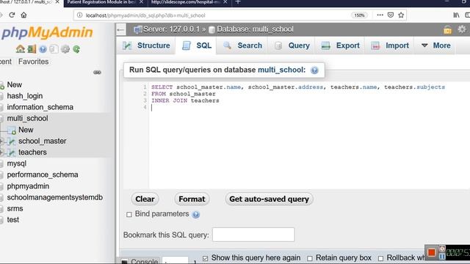Switch to slidescope.com browser tab

tap(186, 2)
